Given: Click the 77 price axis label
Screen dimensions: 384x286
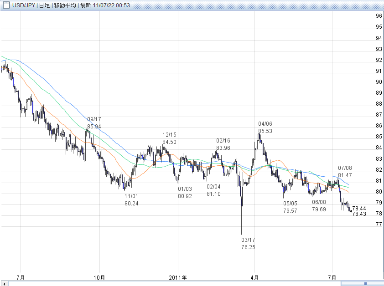Looking at the screenshot, I should 379,225.
